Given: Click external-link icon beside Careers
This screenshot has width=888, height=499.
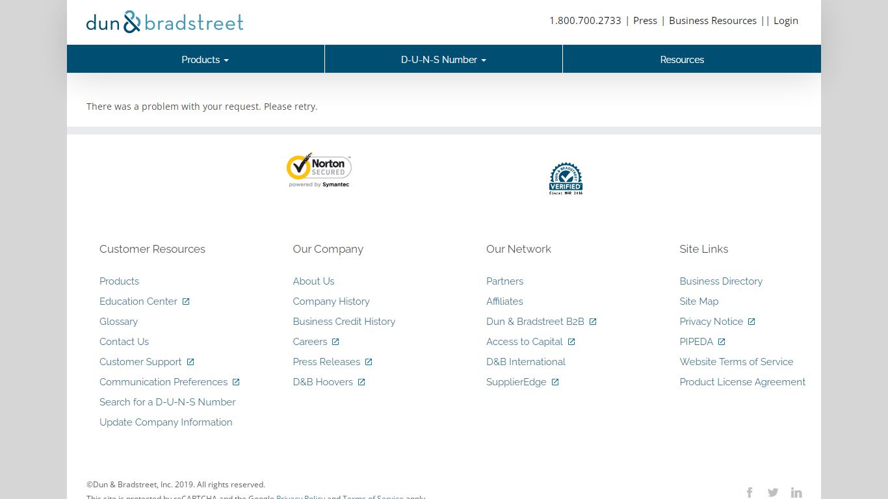Looking at the screenshot, I should (335, 342).
